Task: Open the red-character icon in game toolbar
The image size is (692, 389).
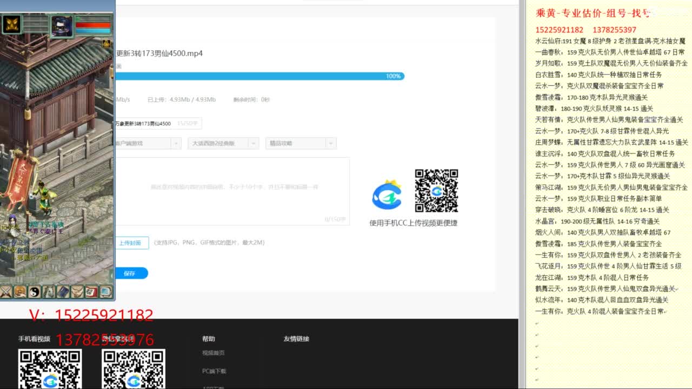Action: coord(91,292)
